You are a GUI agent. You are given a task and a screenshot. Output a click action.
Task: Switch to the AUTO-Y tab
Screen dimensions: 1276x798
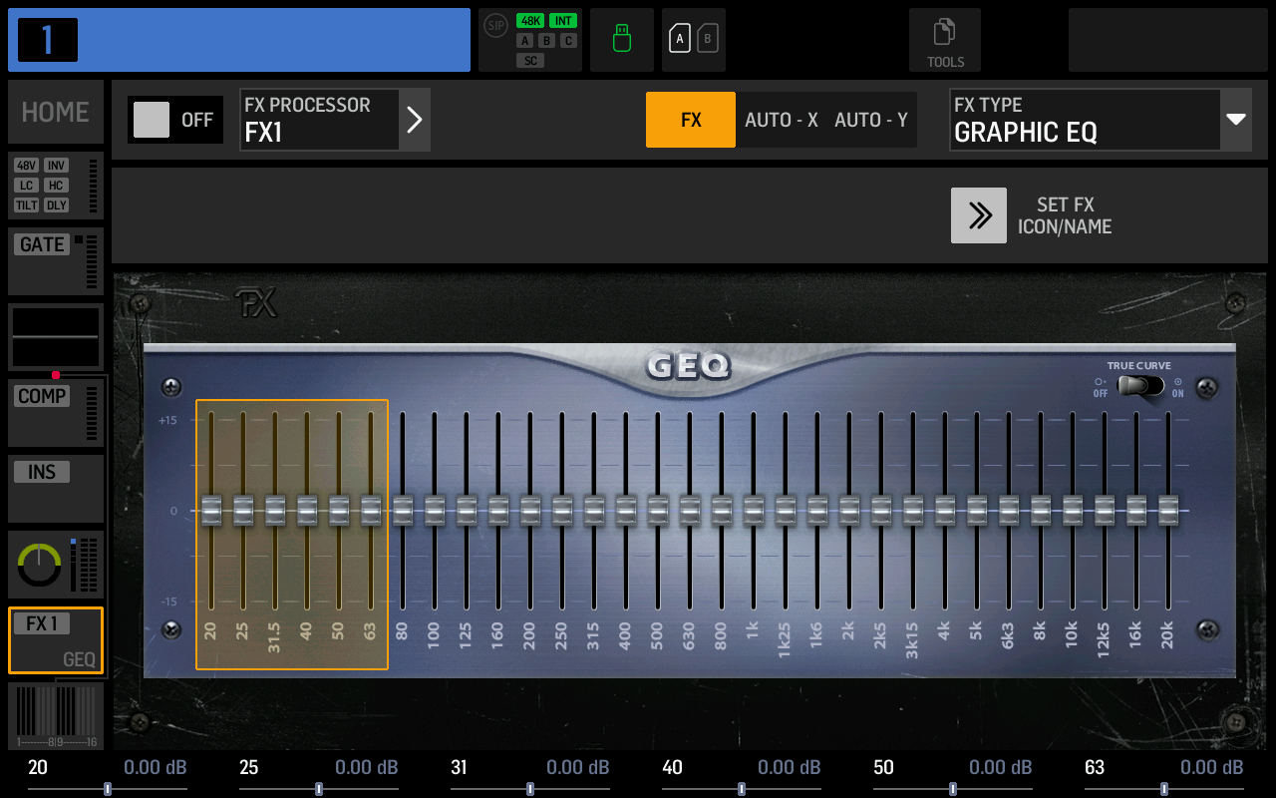click(x=870, y=120)
